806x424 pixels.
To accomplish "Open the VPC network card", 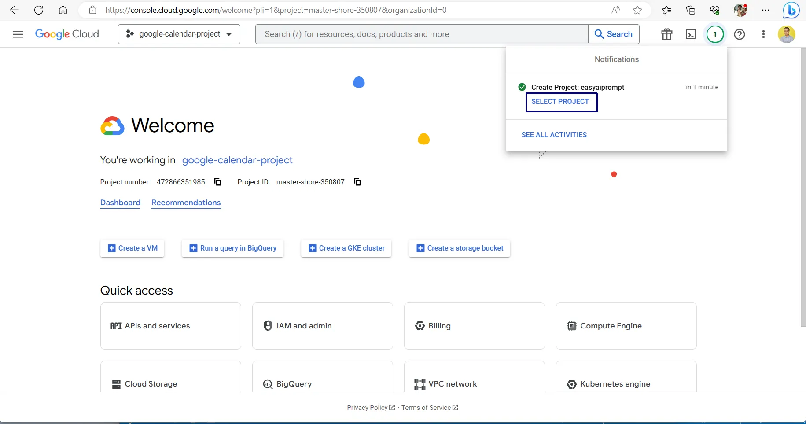I will [475, 377].
